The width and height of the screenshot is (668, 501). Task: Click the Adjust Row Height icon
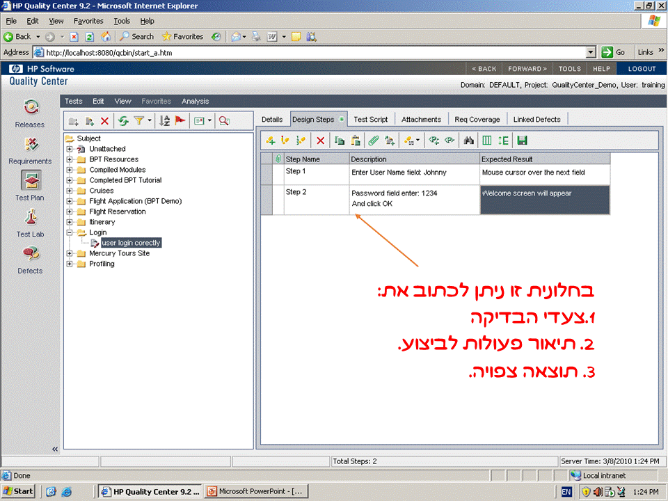pyautogui.click(x=503, y=141)
